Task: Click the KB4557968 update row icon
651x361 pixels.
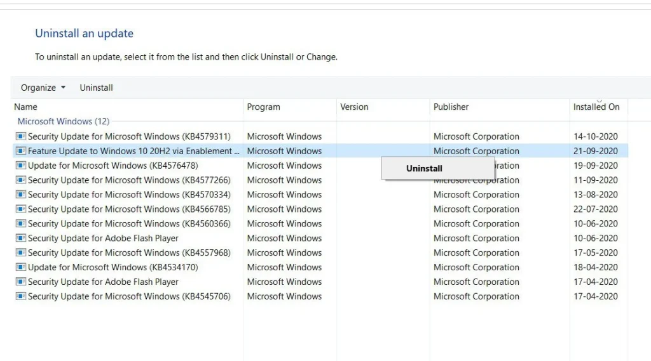Action: (x=21, y=253)
